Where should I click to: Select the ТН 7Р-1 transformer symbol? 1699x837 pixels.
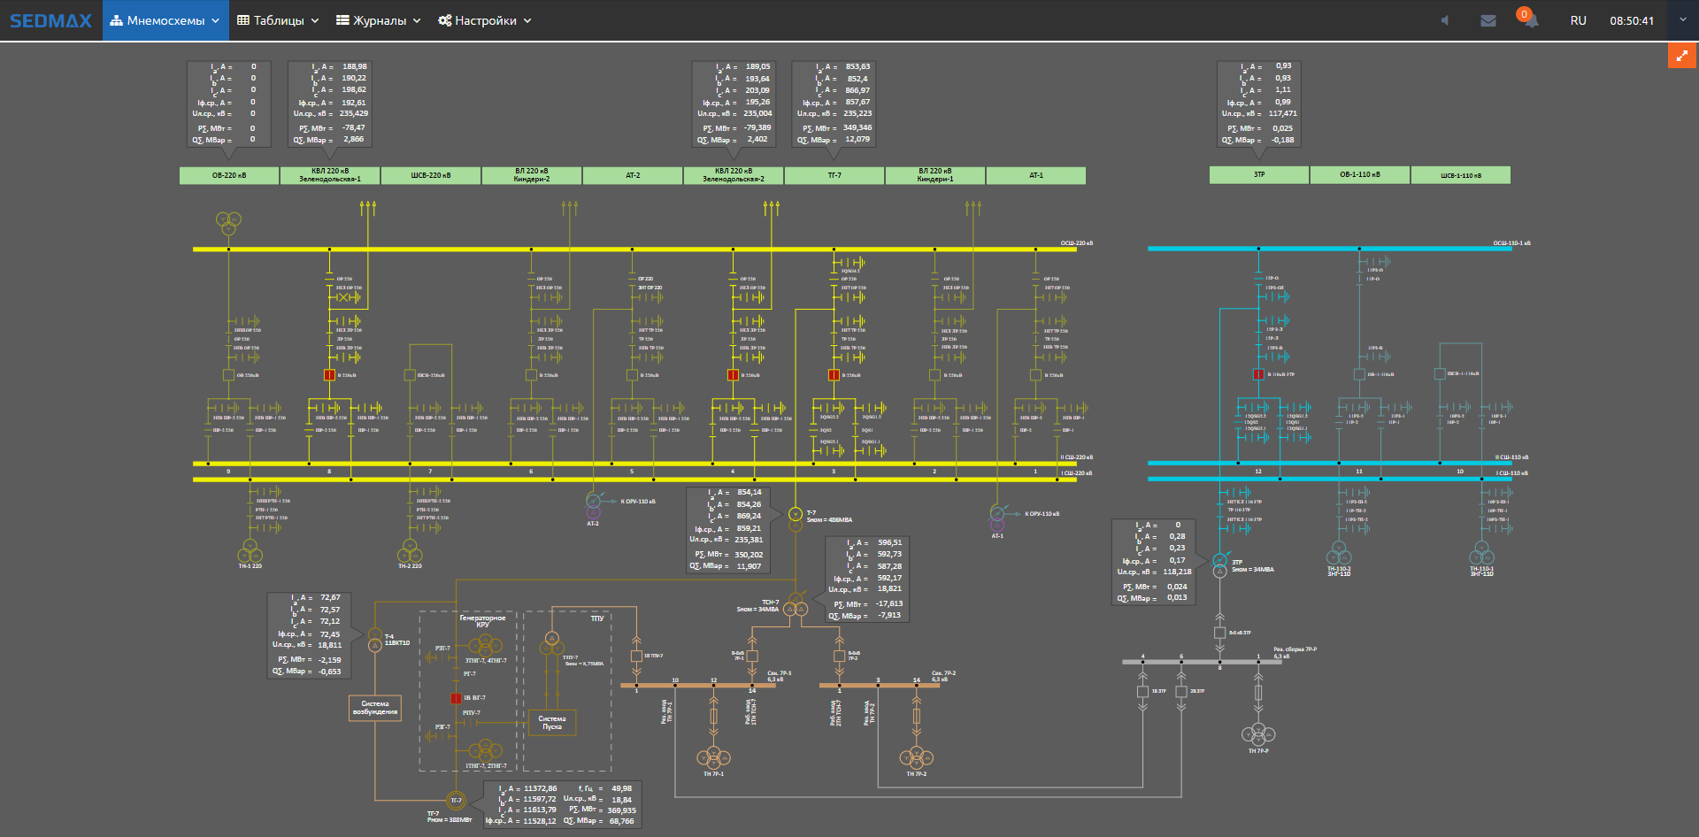(x=713, y=757)
